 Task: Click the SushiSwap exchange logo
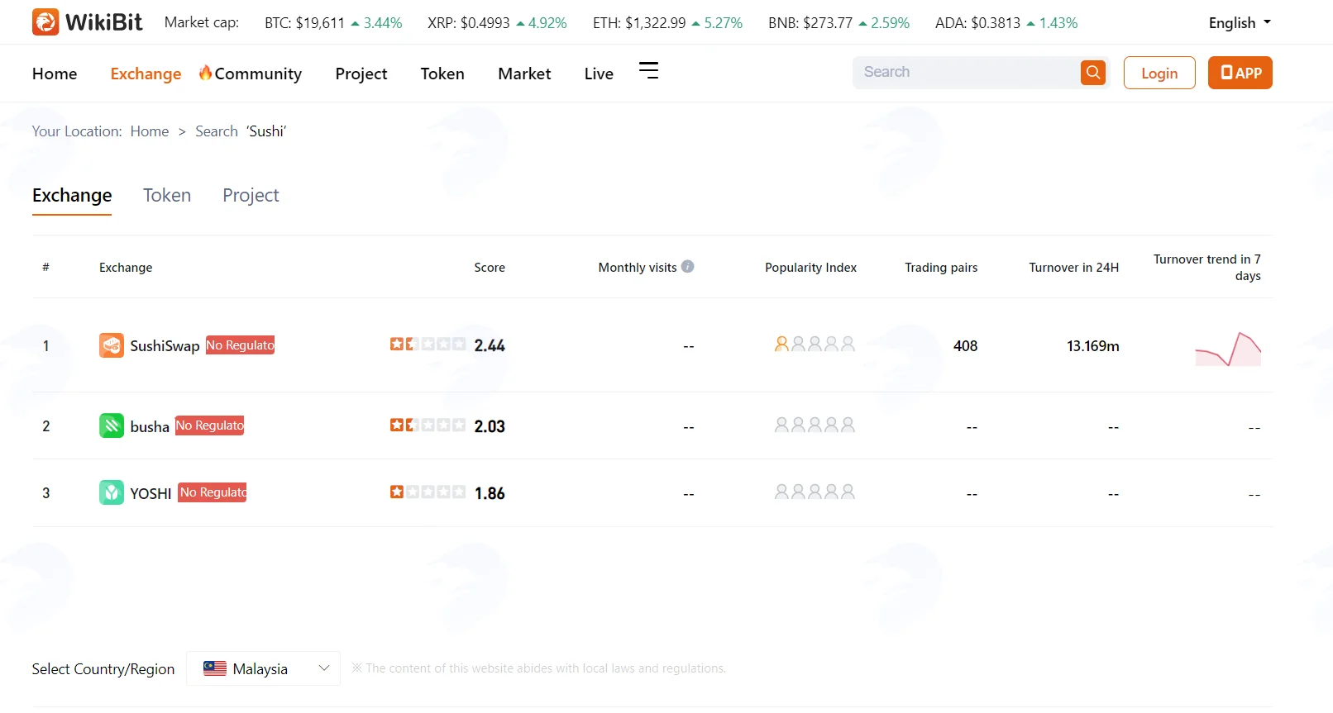112,345
